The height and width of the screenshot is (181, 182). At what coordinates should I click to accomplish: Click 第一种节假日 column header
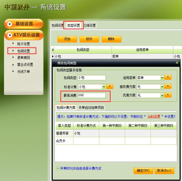[112, 126]
